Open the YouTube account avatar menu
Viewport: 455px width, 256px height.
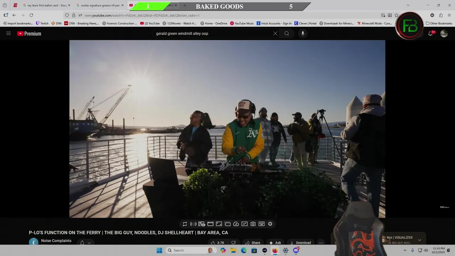click(444, 33)
